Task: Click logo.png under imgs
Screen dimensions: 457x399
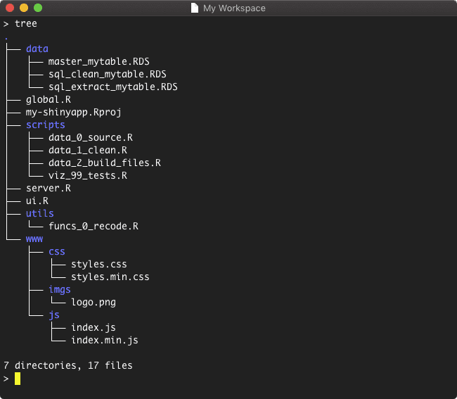Action: [93, 303]
